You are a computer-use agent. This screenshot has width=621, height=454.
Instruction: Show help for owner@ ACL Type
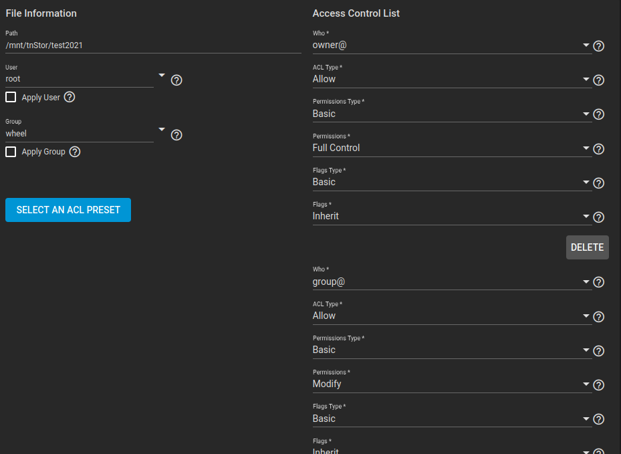pyautogui.click(x=598, y=80)
